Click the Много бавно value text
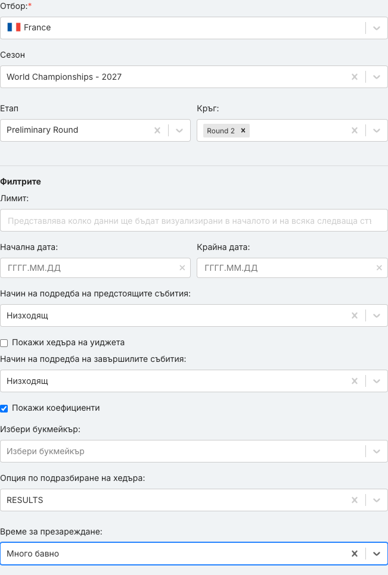The image size is (388, 575). coord(33,554)
